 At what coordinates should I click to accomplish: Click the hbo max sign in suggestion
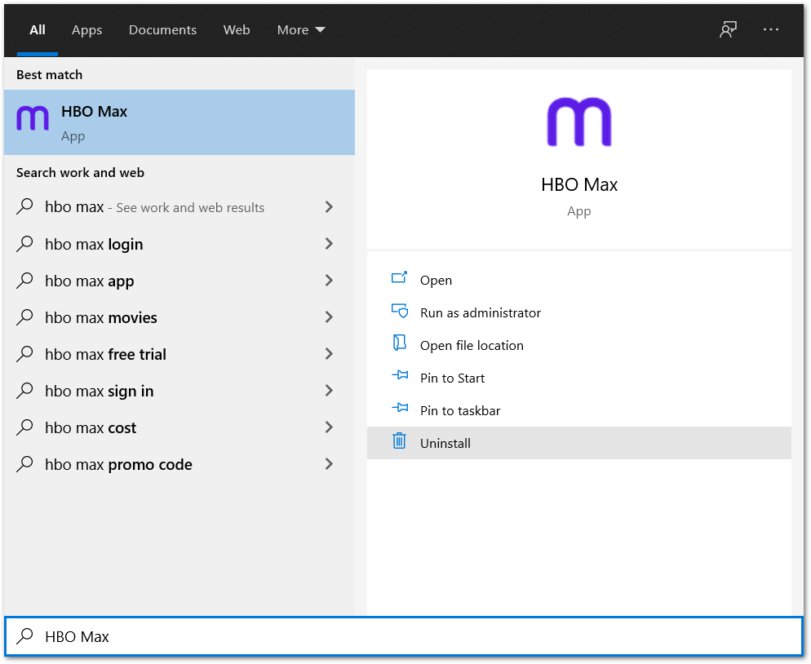[179, 391]
